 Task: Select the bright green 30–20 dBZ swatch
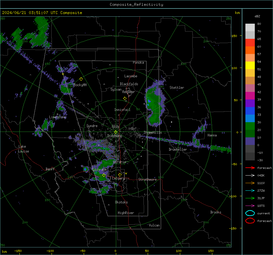250,126
